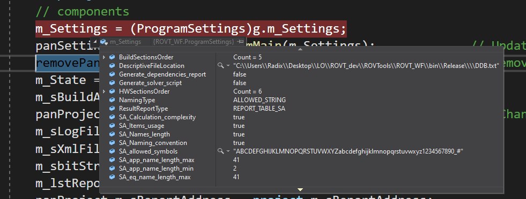Click property icon beside SA_Calculation_complexity
The height and width of the screenshot is (199, 526).
[113, 117]
